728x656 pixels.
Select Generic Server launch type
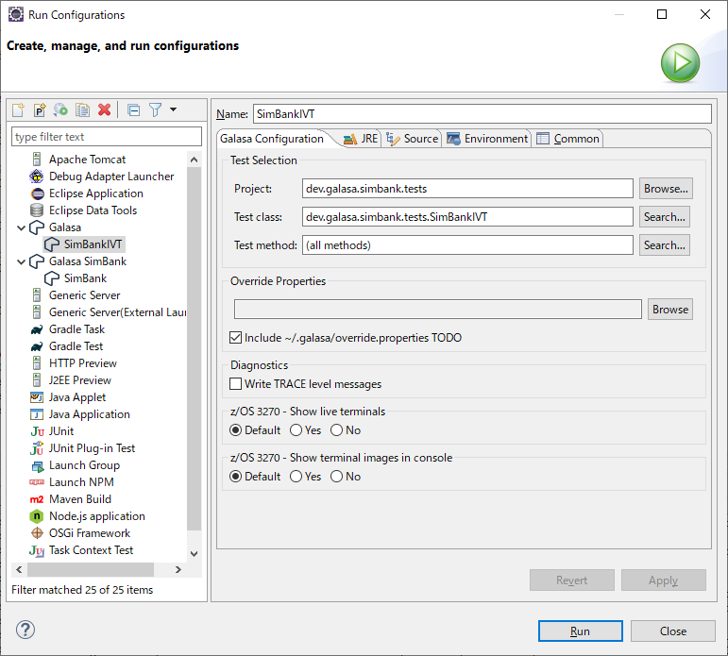pos(76,295)
